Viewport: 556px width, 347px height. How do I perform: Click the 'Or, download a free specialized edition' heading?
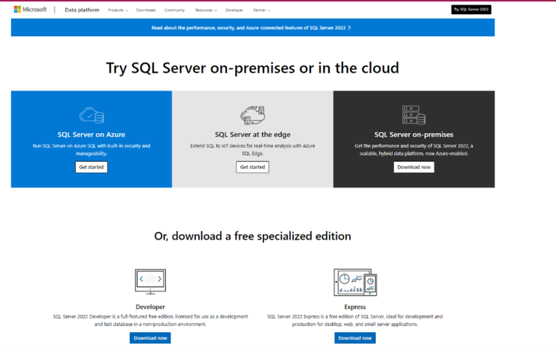[x=252, y=236]
